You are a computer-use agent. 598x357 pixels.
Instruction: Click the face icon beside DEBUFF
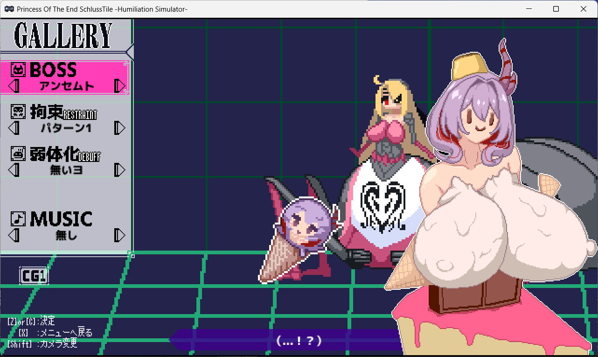18,153
